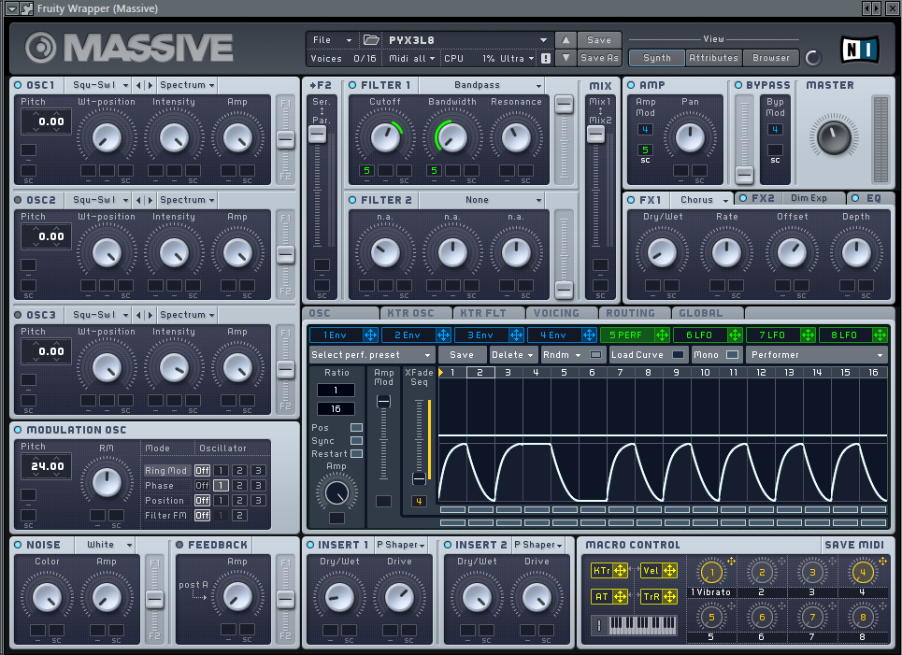Viewport: 902px width, 655px height.
Task: Click the SAVE MIDI button
Action: (854, 545)
